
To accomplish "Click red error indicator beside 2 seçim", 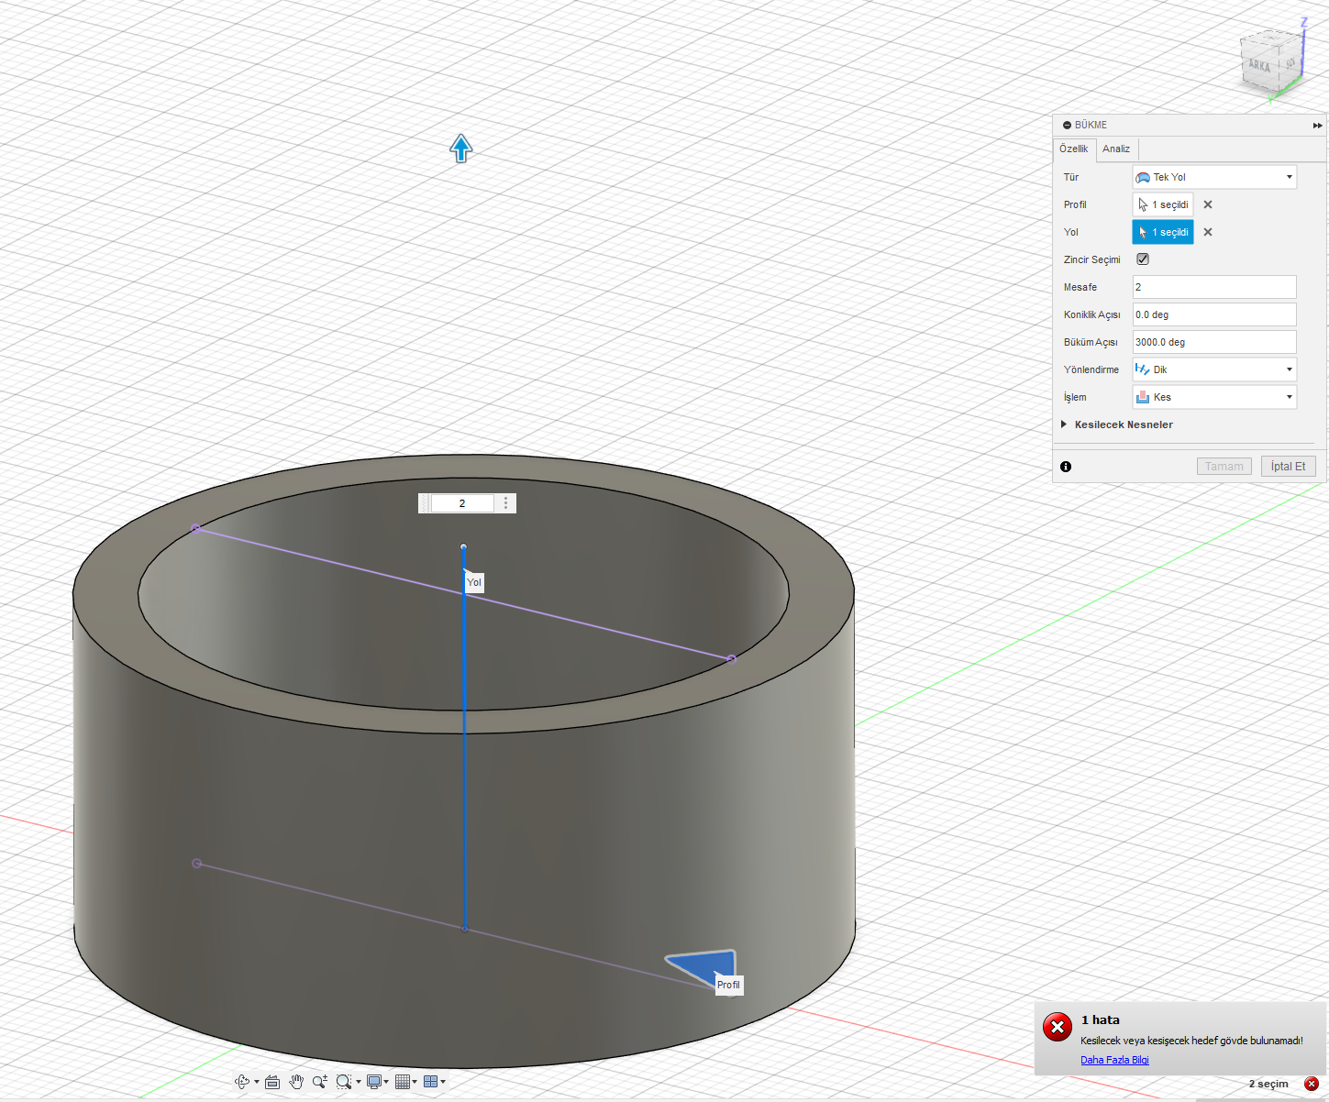I will pyautogui.click(x=1312, y=1084).
